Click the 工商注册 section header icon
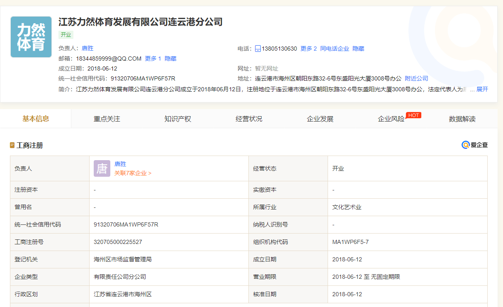This screenshot has height=307, width=503. pyautogui.click(x=12, y=145)
